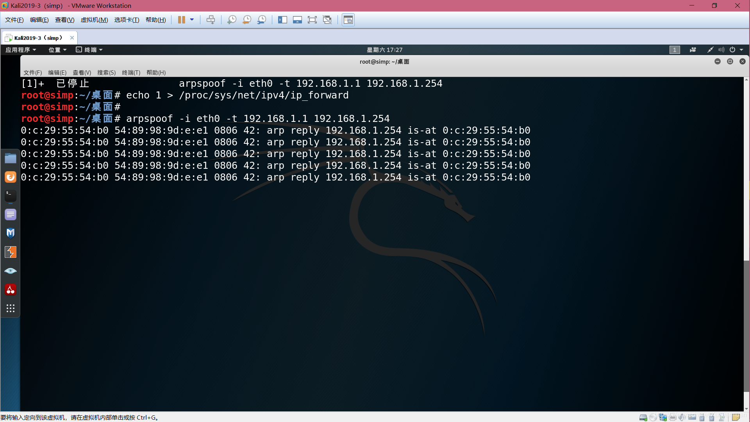The height and width of the screenshot is (422, 750).
Task: Open VMware 文件(F) menu
Action: tap(14, 20)
